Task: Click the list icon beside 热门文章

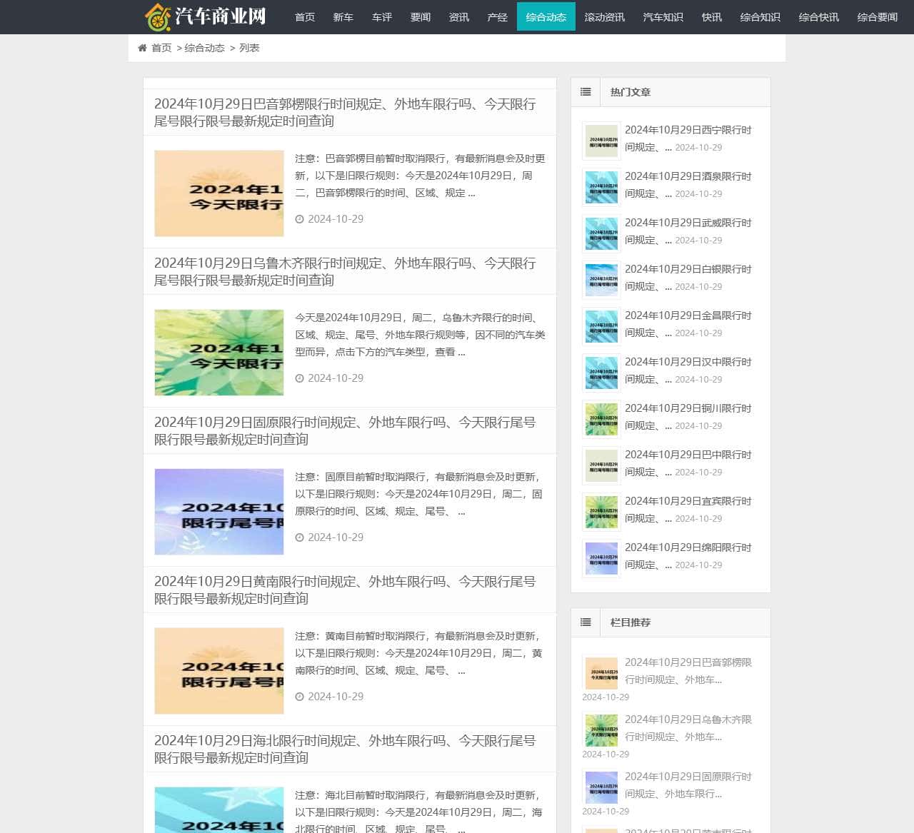Action: point(586,92)
